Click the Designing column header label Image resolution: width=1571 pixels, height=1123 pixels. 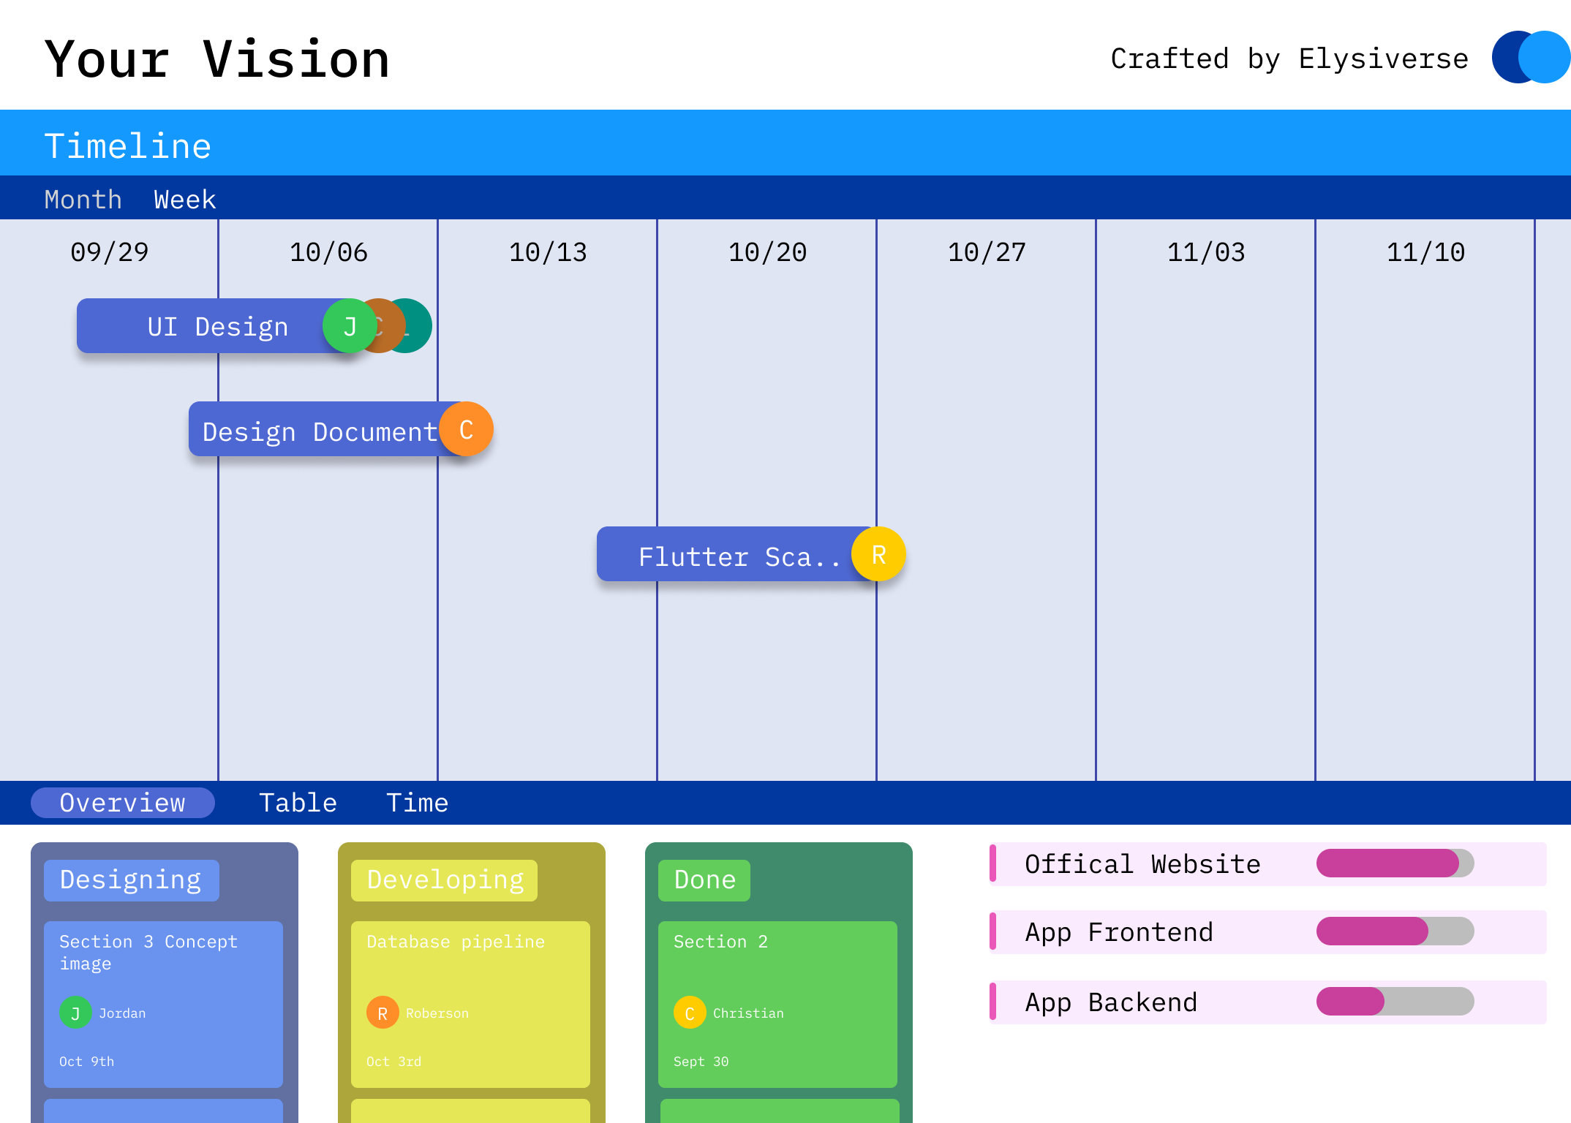131,880
